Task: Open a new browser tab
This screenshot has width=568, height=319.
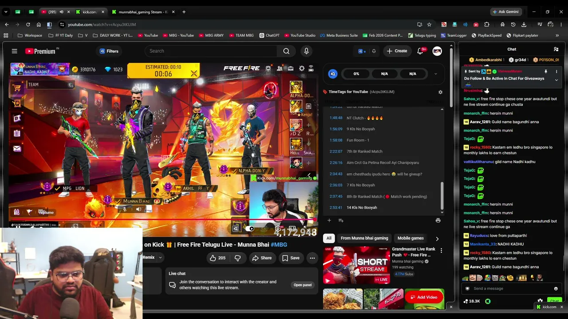Action: point(184,12)
